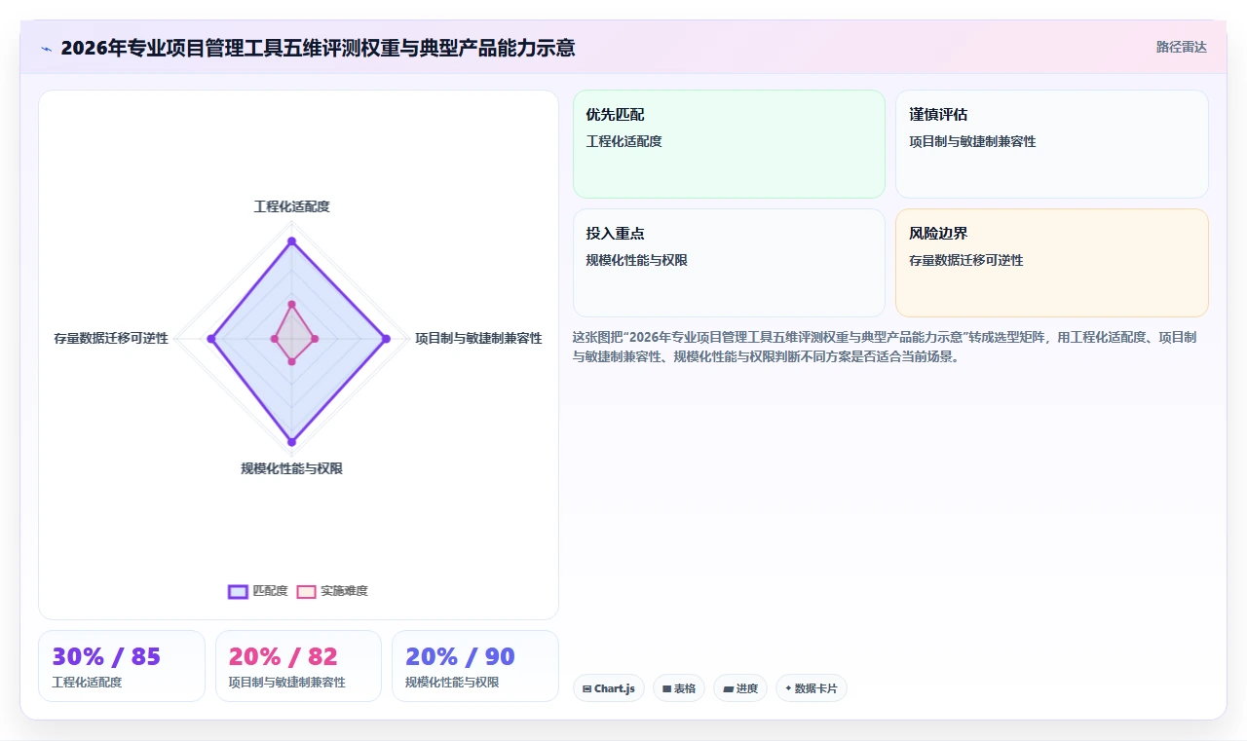Click the 表格 tag icon

point(667,688)
